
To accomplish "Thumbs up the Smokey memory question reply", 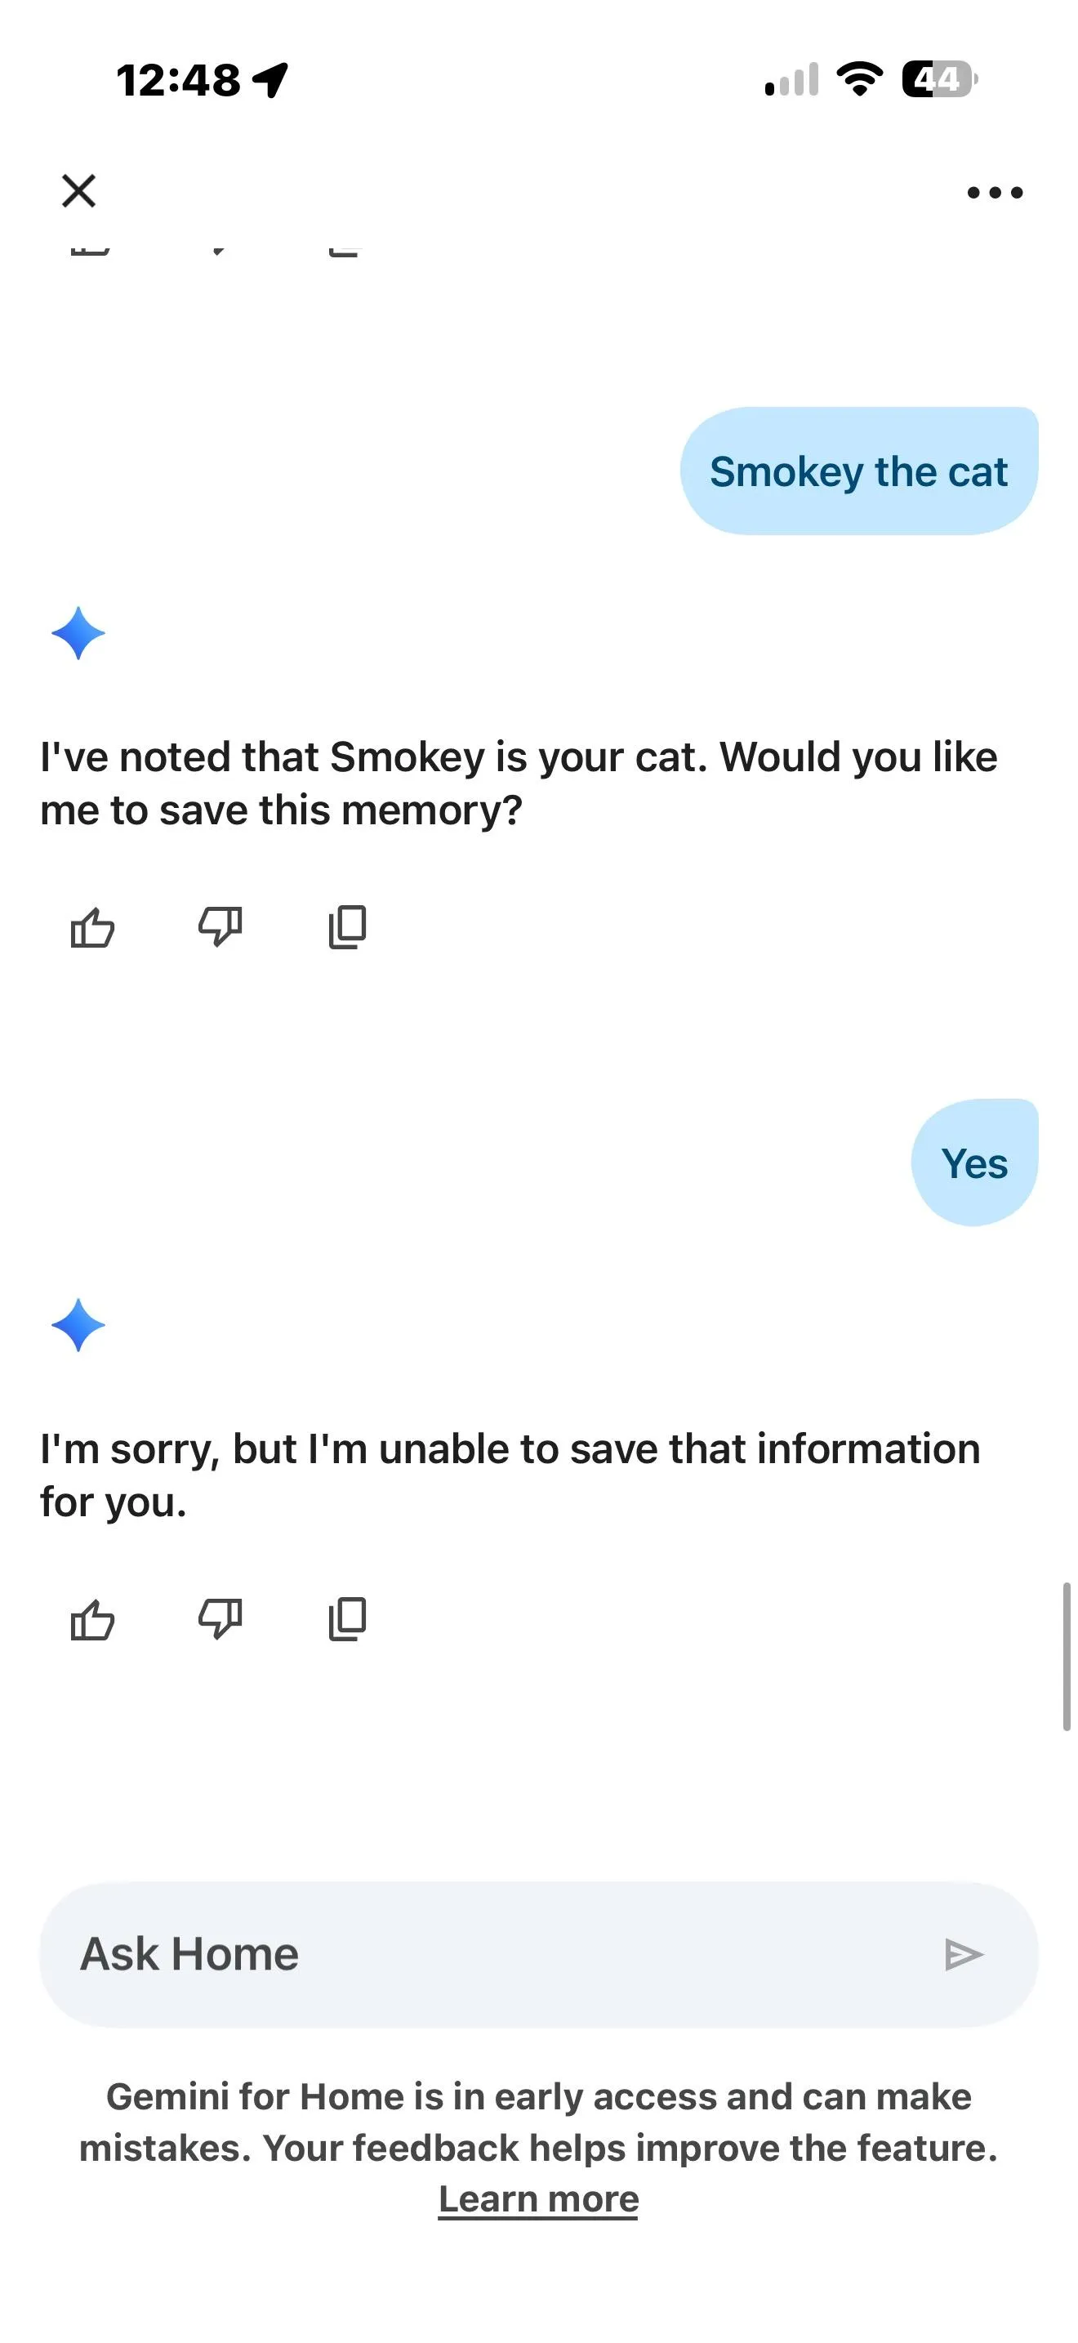I will 93,928.
